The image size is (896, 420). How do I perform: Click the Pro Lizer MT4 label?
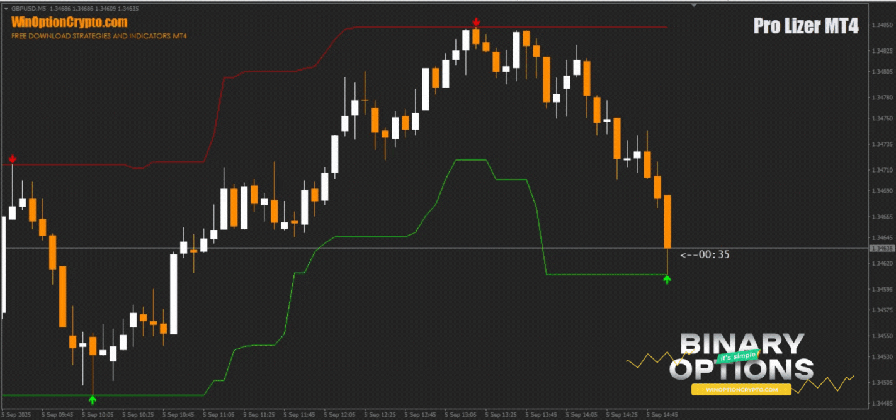(805, 26)
